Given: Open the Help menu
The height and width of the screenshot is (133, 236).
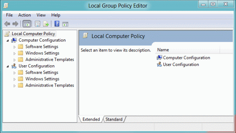Looking at the screenshot, I should 56,15.
